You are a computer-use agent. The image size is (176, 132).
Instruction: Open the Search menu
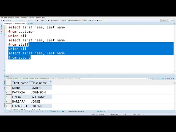[x=17, y=18]
